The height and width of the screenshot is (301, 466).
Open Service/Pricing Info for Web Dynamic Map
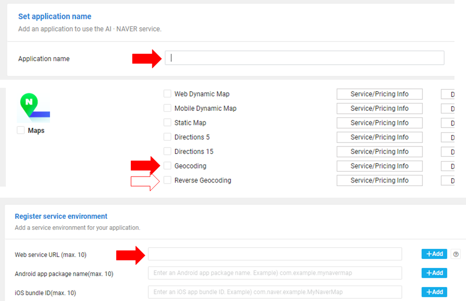(x=379, y=94)
